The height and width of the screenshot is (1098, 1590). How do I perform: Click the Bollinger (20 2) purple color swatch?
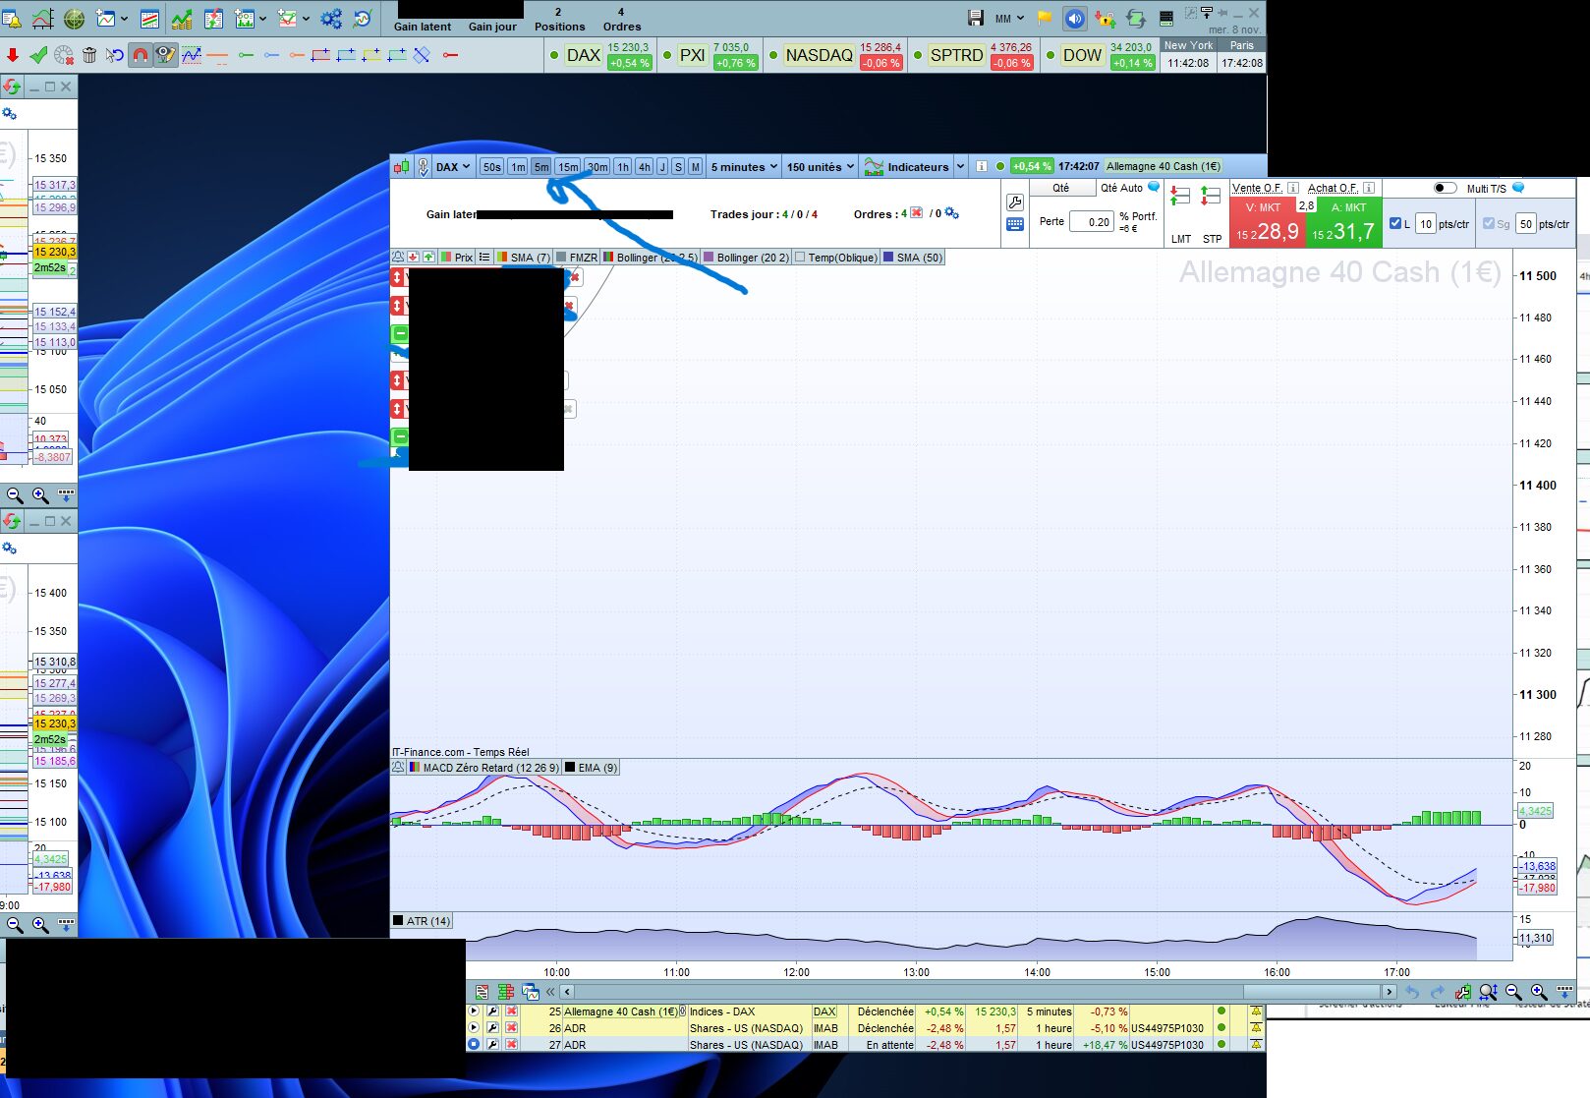pyautogui.click(x=709, y=258)
